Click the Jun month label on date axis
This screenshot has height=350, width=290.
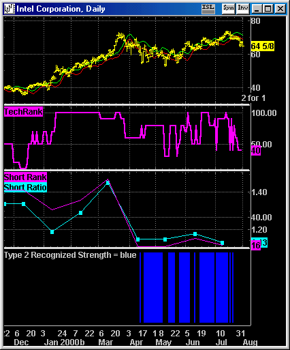tap(193, 342)
